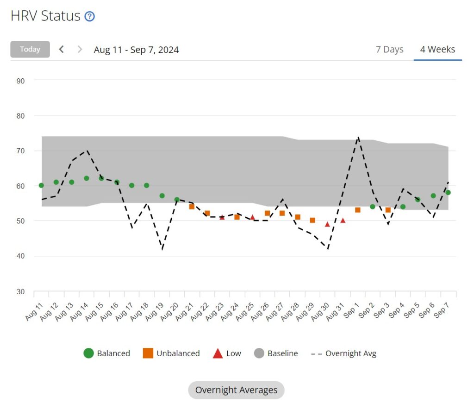Click the next date range right chevron
Image resolution: width=474 pixels, height=410 pixels.
coord(80,49)
